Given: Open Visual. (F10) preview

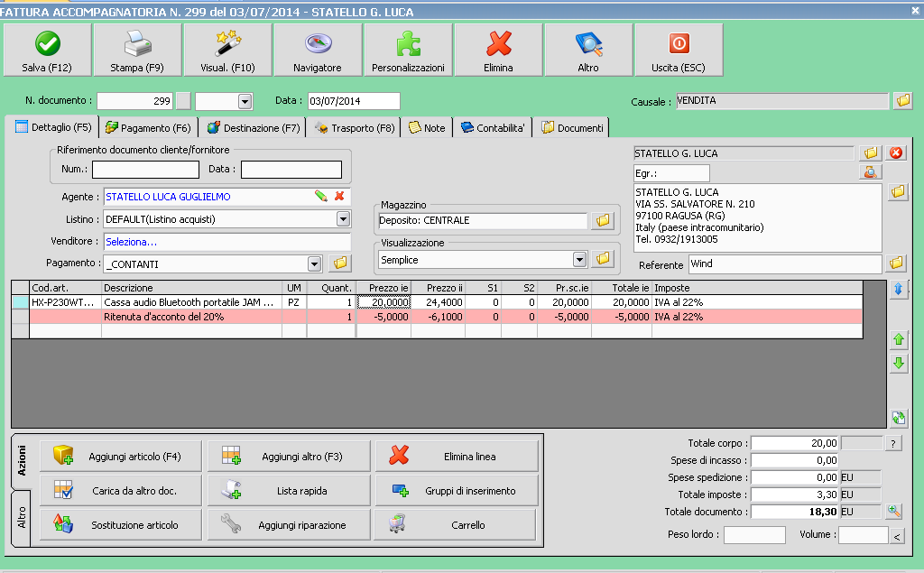Looking at the screenshot, I should click(227, 51).
